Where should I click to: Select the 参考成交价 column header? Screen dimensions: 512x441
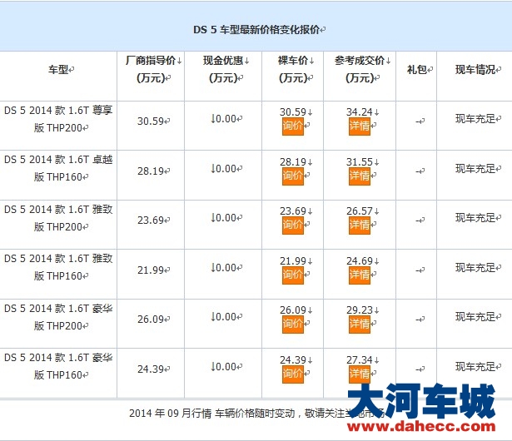(362, 69)
